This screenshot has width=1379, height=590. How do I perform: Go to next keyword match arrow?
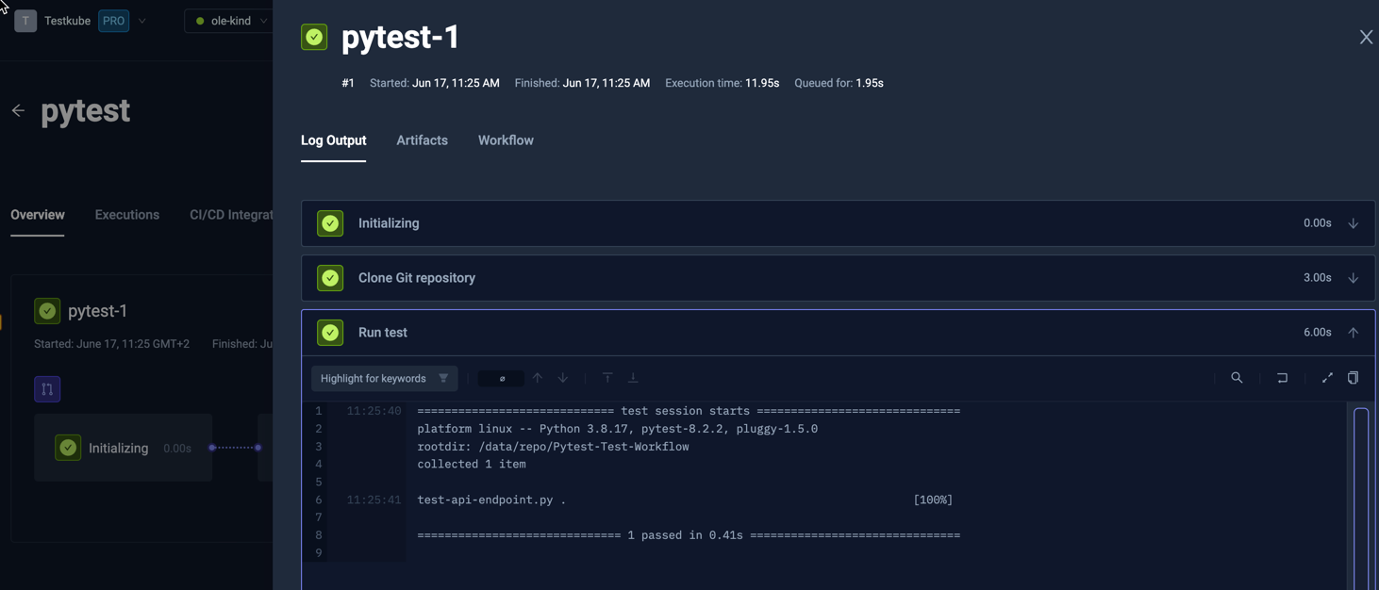click(x=563, y=377)
